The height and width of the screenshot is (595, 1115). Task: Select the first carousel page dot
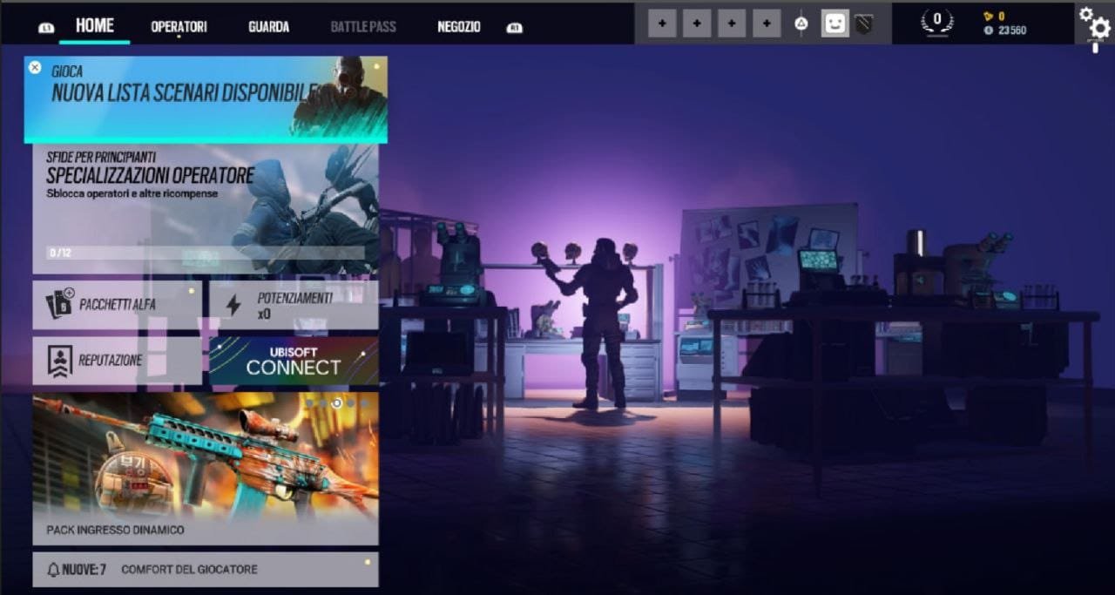[309, 403]
